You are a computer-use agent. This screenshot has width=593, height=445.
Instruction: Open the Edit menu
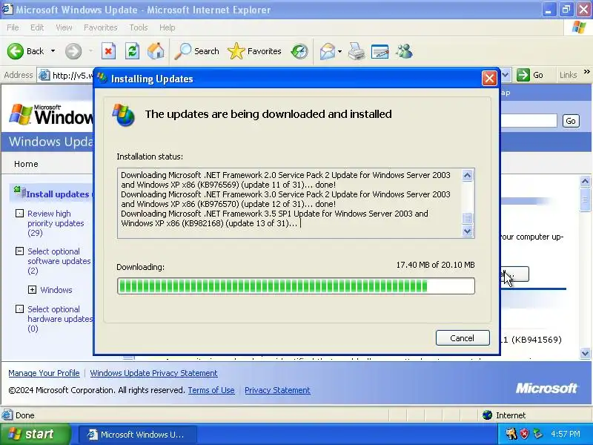pos(36,27)
